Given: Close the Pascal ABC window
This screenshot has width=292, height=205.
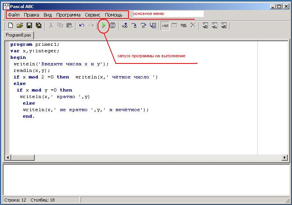Looking at the screenshot, I should [x=286, y=7].
